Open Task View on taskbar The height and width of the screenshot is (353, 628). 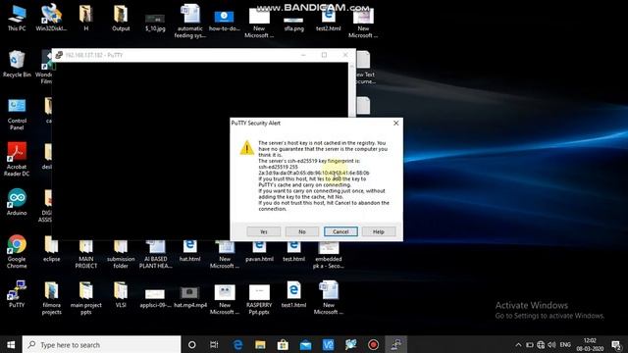pyautogui.click(x=214, y=344)
